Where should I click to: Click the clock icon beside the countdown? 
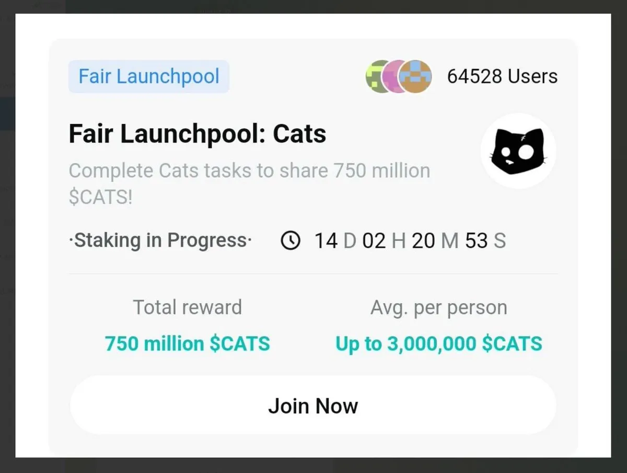[291, 240]
